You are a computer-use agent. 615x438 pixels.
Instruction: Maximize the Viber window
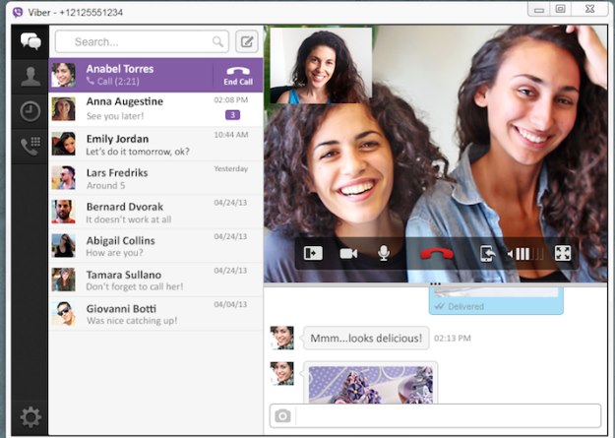(x=561, y=9)
